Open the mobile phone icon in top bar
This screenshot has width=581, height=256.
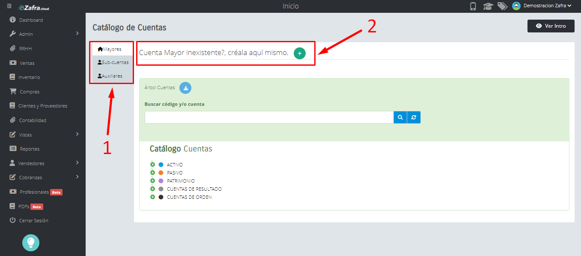coord(473,6)
